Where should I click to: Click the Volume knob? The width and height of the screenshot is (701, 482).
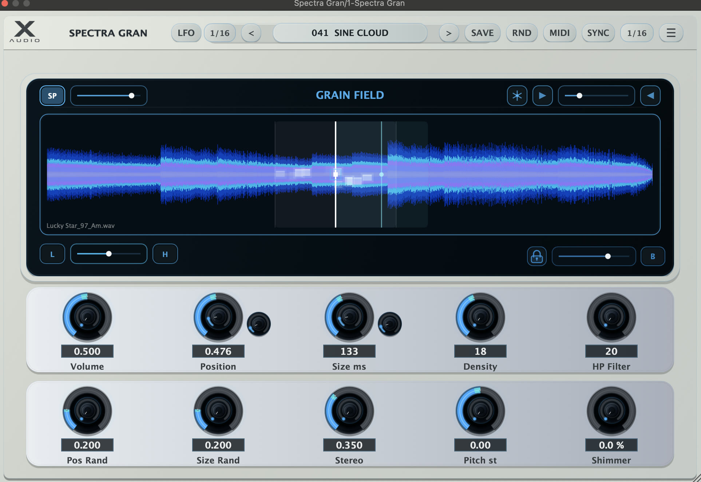(x=87, y=317)
